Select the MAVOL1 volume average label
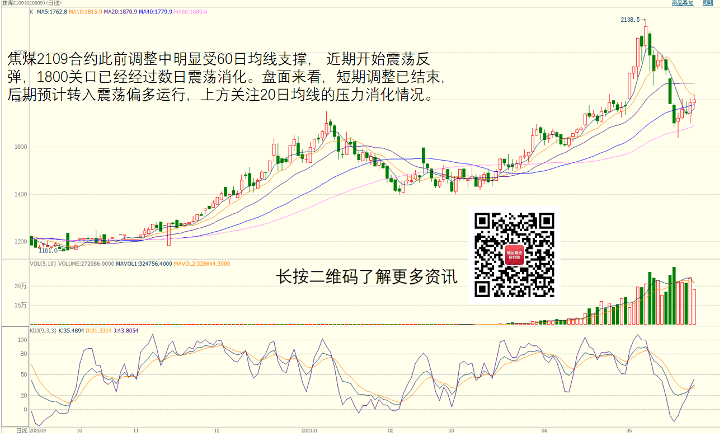 (143, 264)
